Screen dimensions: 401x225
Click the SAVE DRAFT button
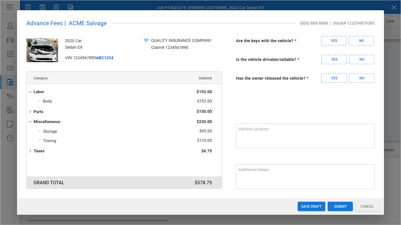click(x=311, y=207)
